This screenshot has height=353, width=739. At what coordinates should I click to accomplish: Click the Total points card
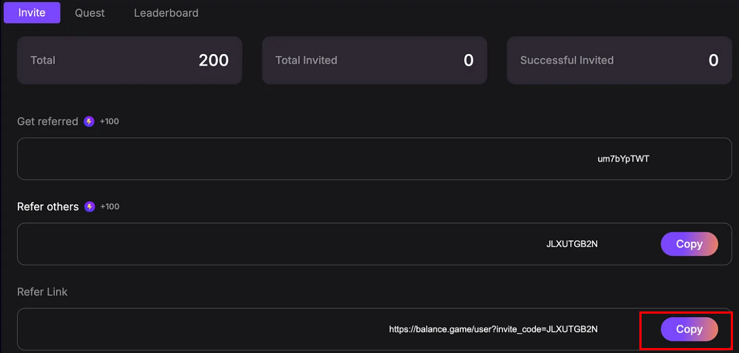pyautogui.click(x=130, y=60)
